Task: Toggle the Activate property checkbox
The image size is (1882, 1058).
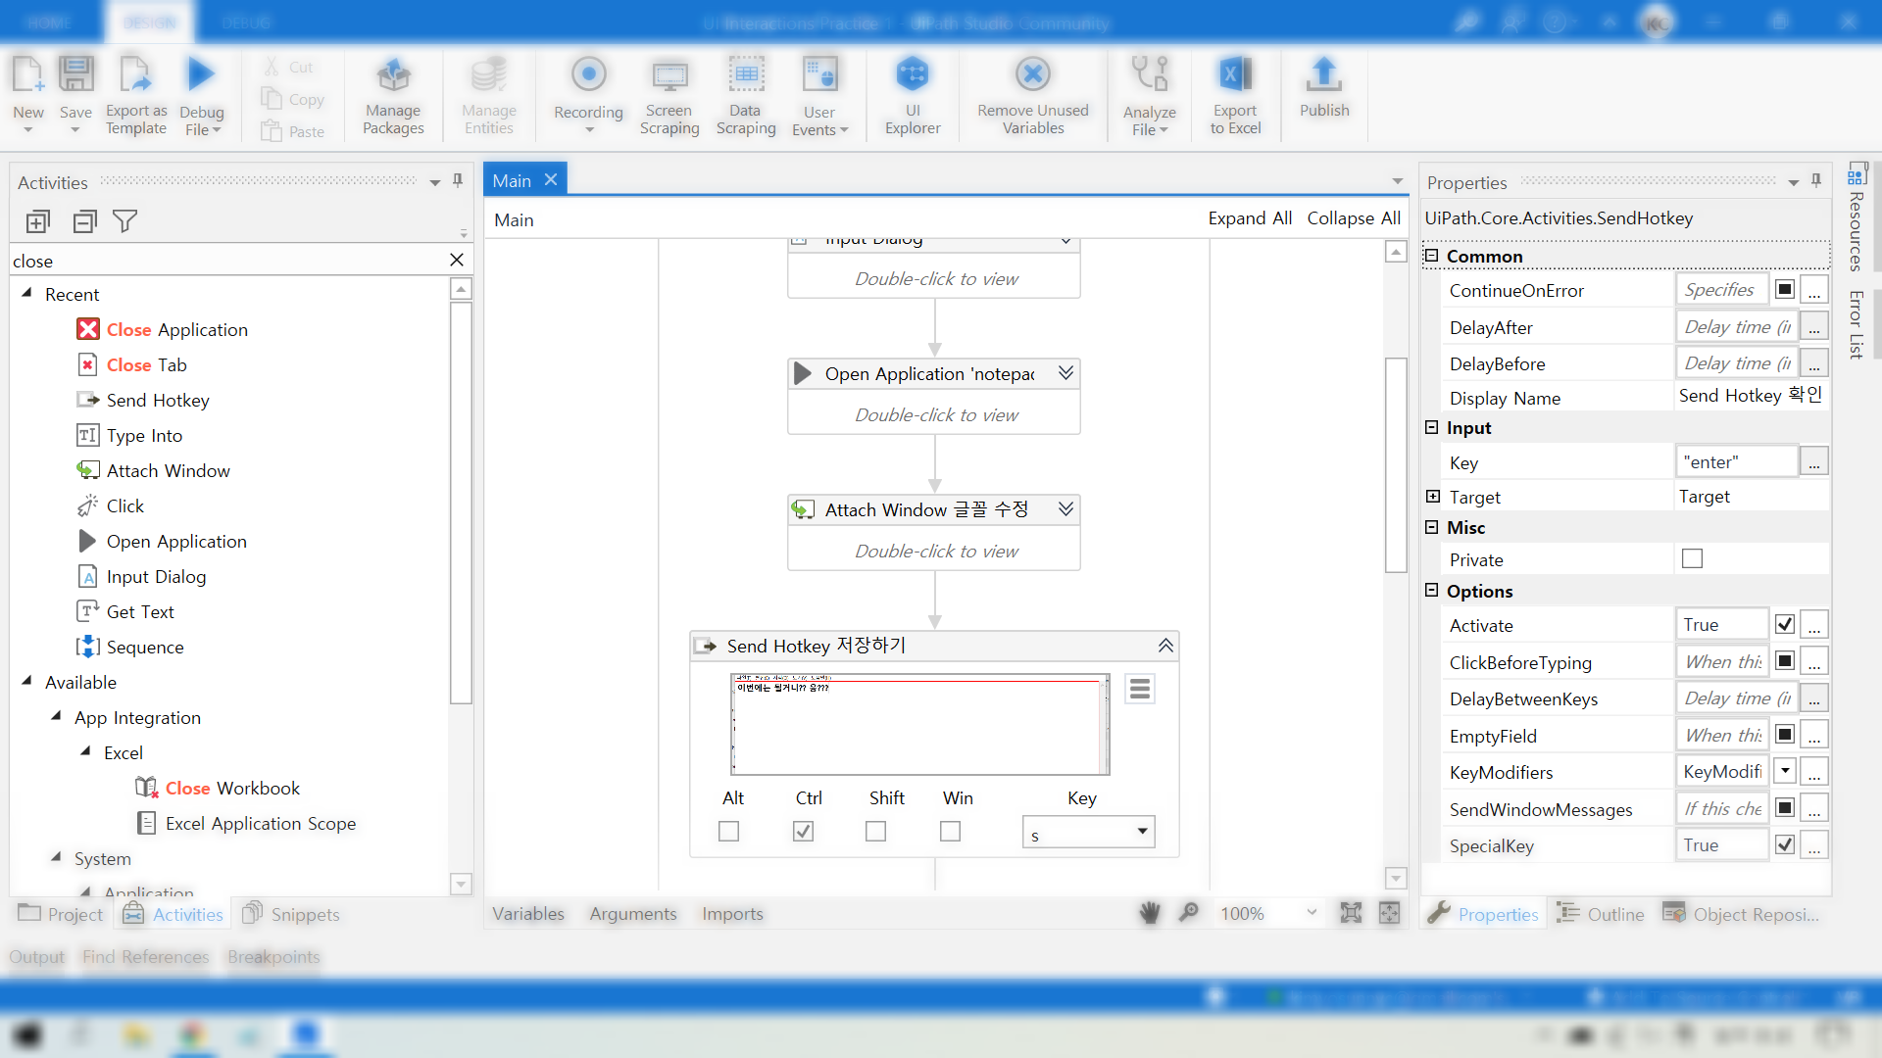Action: tap(1785, 624)
